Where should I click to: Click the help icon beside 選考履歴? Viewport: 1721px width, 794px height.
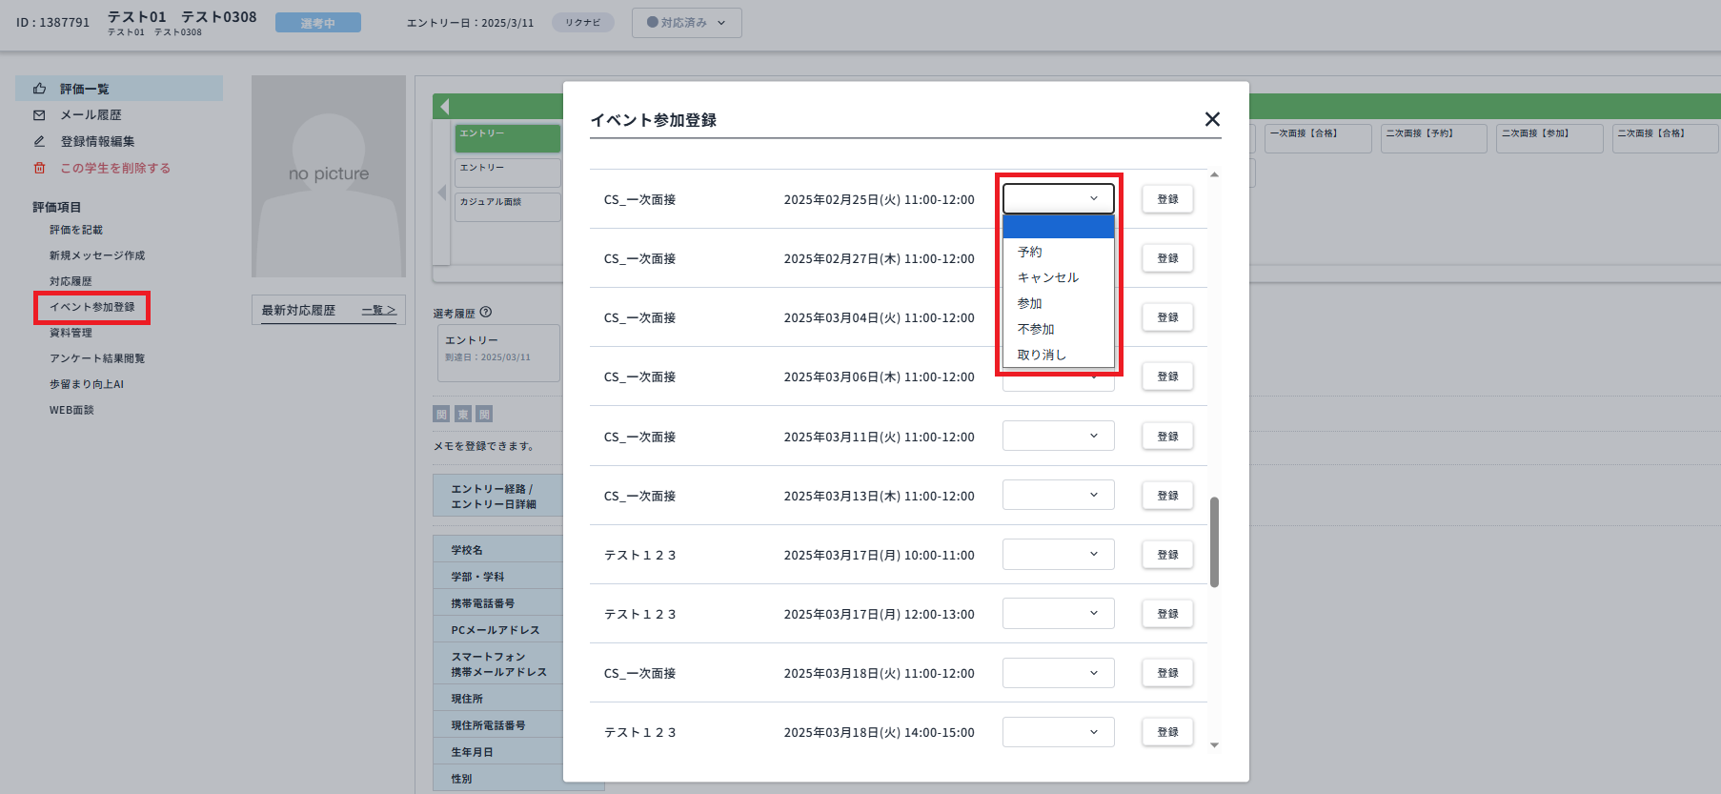(486, 313)
